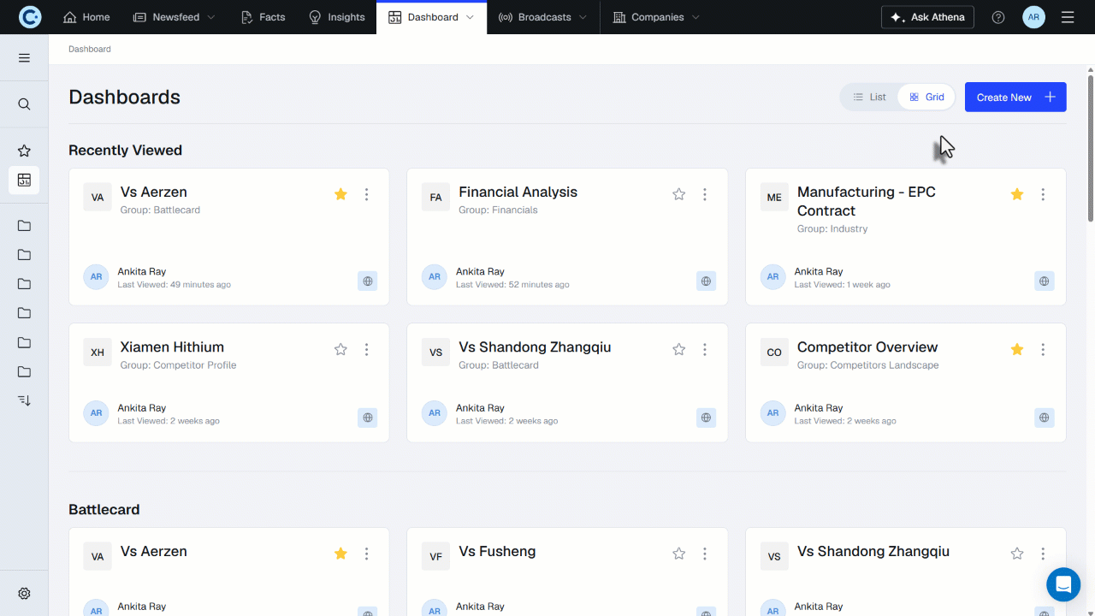Open settings gear in sidebar bottom
1095x616 pixels.
(24, 594)
